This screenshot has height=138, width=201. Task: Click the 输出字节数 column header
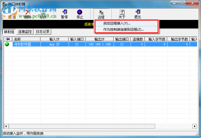(x=178, y=39)
